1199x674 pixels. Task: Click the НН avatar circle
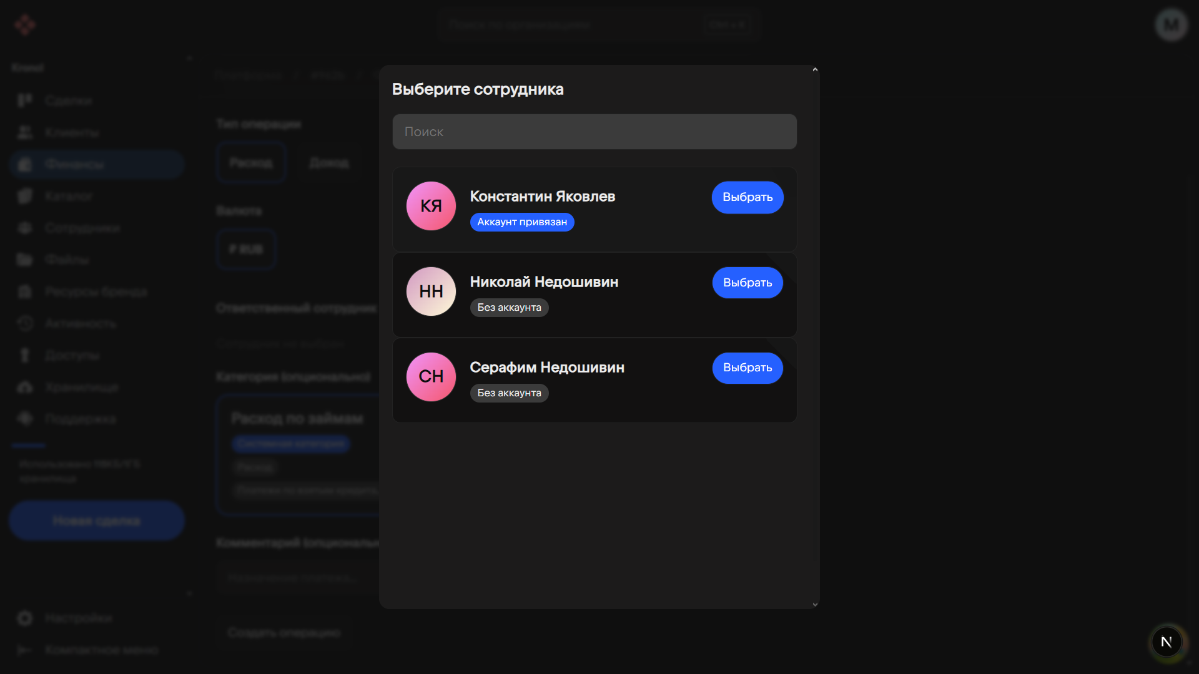(431, 291)
